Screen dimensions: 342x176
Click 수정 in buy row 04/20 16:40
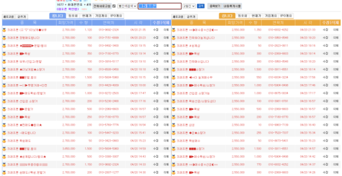(325, 125)
